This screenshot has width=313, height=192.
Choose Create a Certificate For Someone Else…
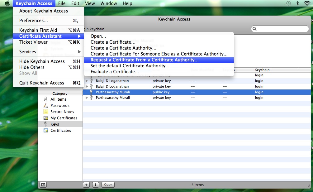tap(159, 54)
